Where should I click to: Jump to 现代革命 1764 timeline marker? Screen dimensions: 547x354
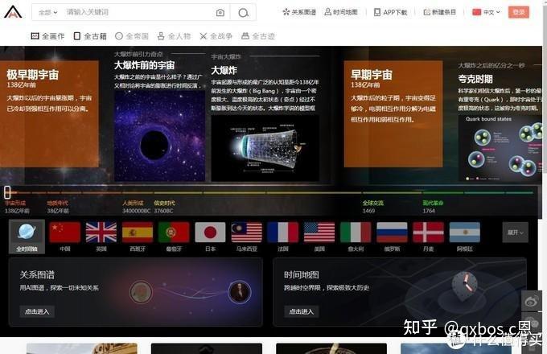point(433,207)
